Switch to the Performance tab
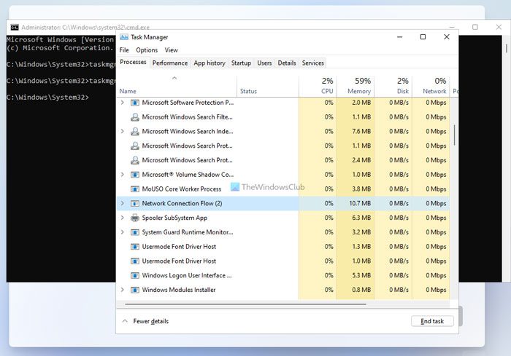The image size is (511, 356). pyautogui.click(x=170, y=63)
